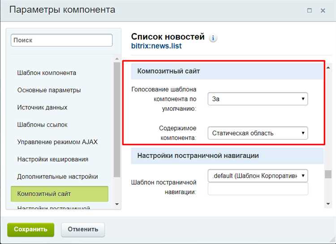Close the Параметры компонента dialog
Image resolution: width=336 pixels, height=244 pixels.
[323, 10]
